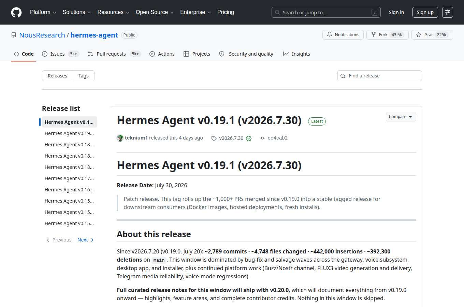Click teknium1 avatar image

(x=120, y=138)
